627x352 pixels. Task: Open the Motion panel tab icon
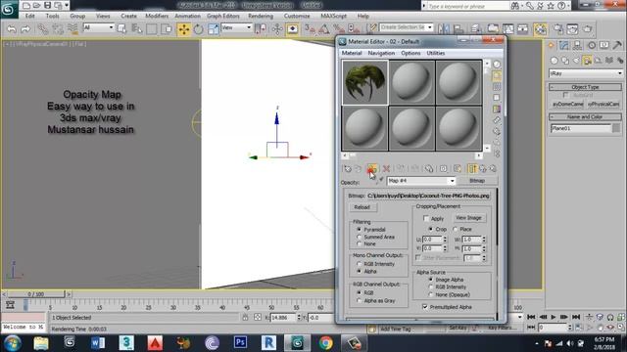point(591,46)
